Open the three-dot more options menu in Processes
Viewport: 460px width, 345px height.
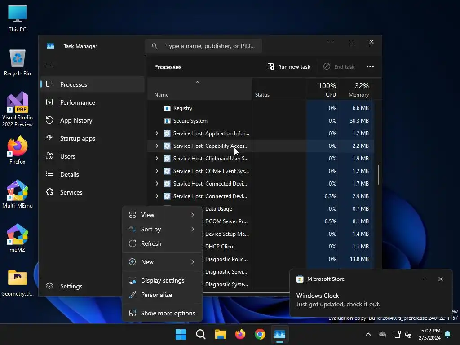[370, 66]
